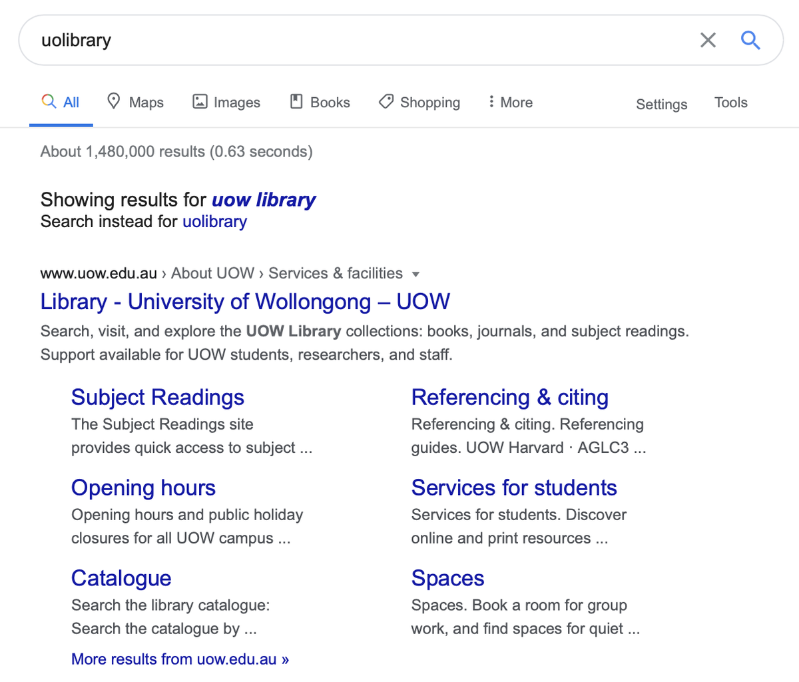
Task: Open Library - University of Wollongong result
Action: 245,302
